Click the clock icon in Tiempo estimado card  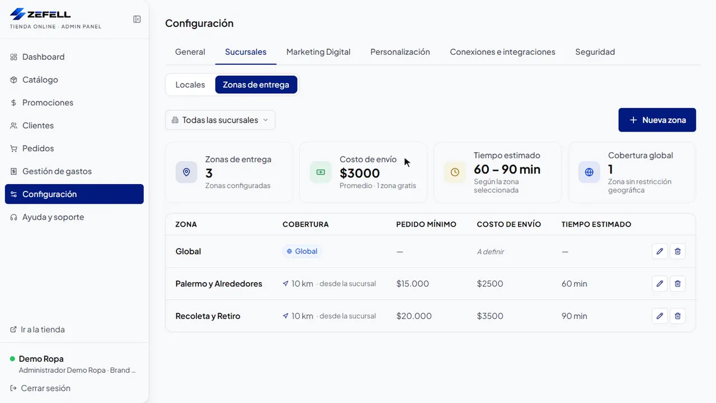(x=455, y=172)
